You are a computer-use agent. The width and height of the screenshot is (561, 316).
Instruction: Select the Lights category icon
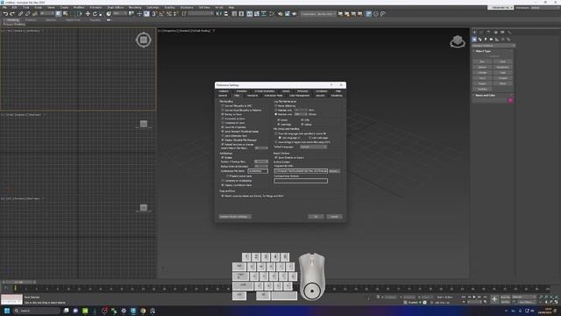coord(486,39)
